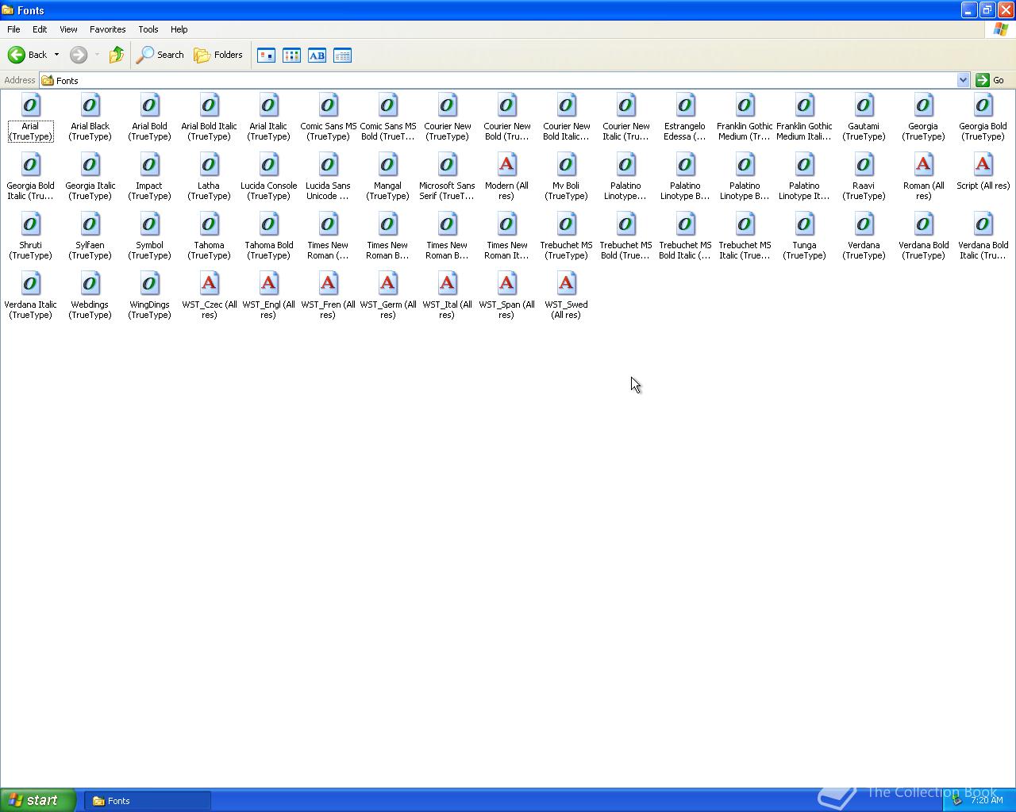Click the system tray notification icon
Screen dimensions: 1016x812
pos(956,800)
